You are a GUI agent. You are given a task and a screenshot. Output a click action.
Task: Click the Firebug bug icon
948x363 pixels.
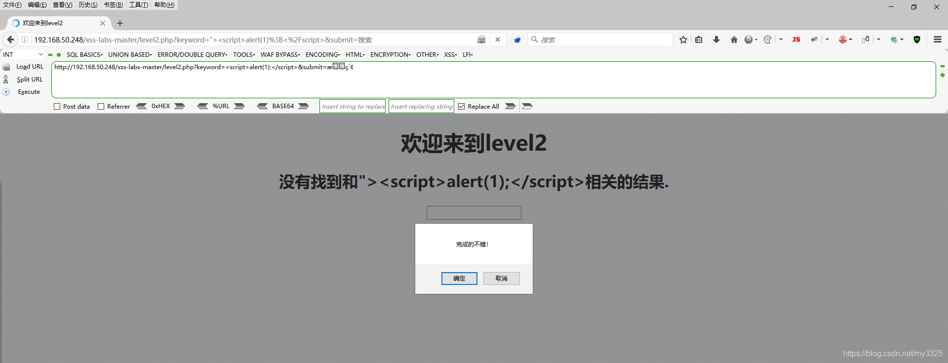(814, 40)
